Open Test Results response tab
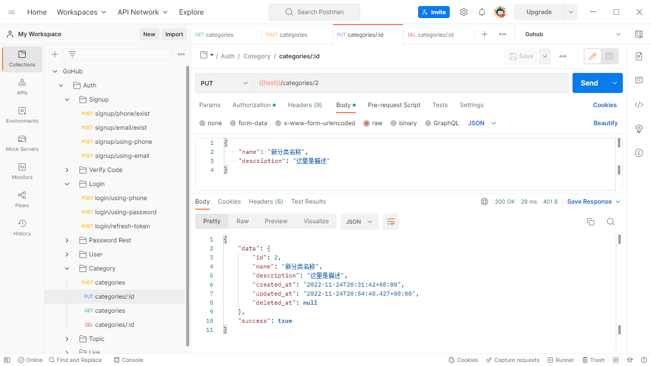The image size is (651, 366). point(308,202)
